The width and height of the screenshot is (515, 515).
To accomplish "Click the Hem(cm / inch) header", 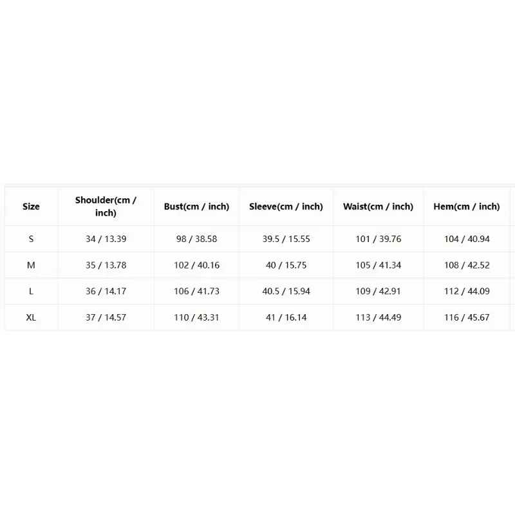I will (467, 207).
